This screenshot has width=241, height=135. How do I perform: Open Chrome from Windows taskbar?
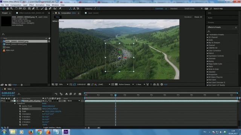click(x=39, y=132)
